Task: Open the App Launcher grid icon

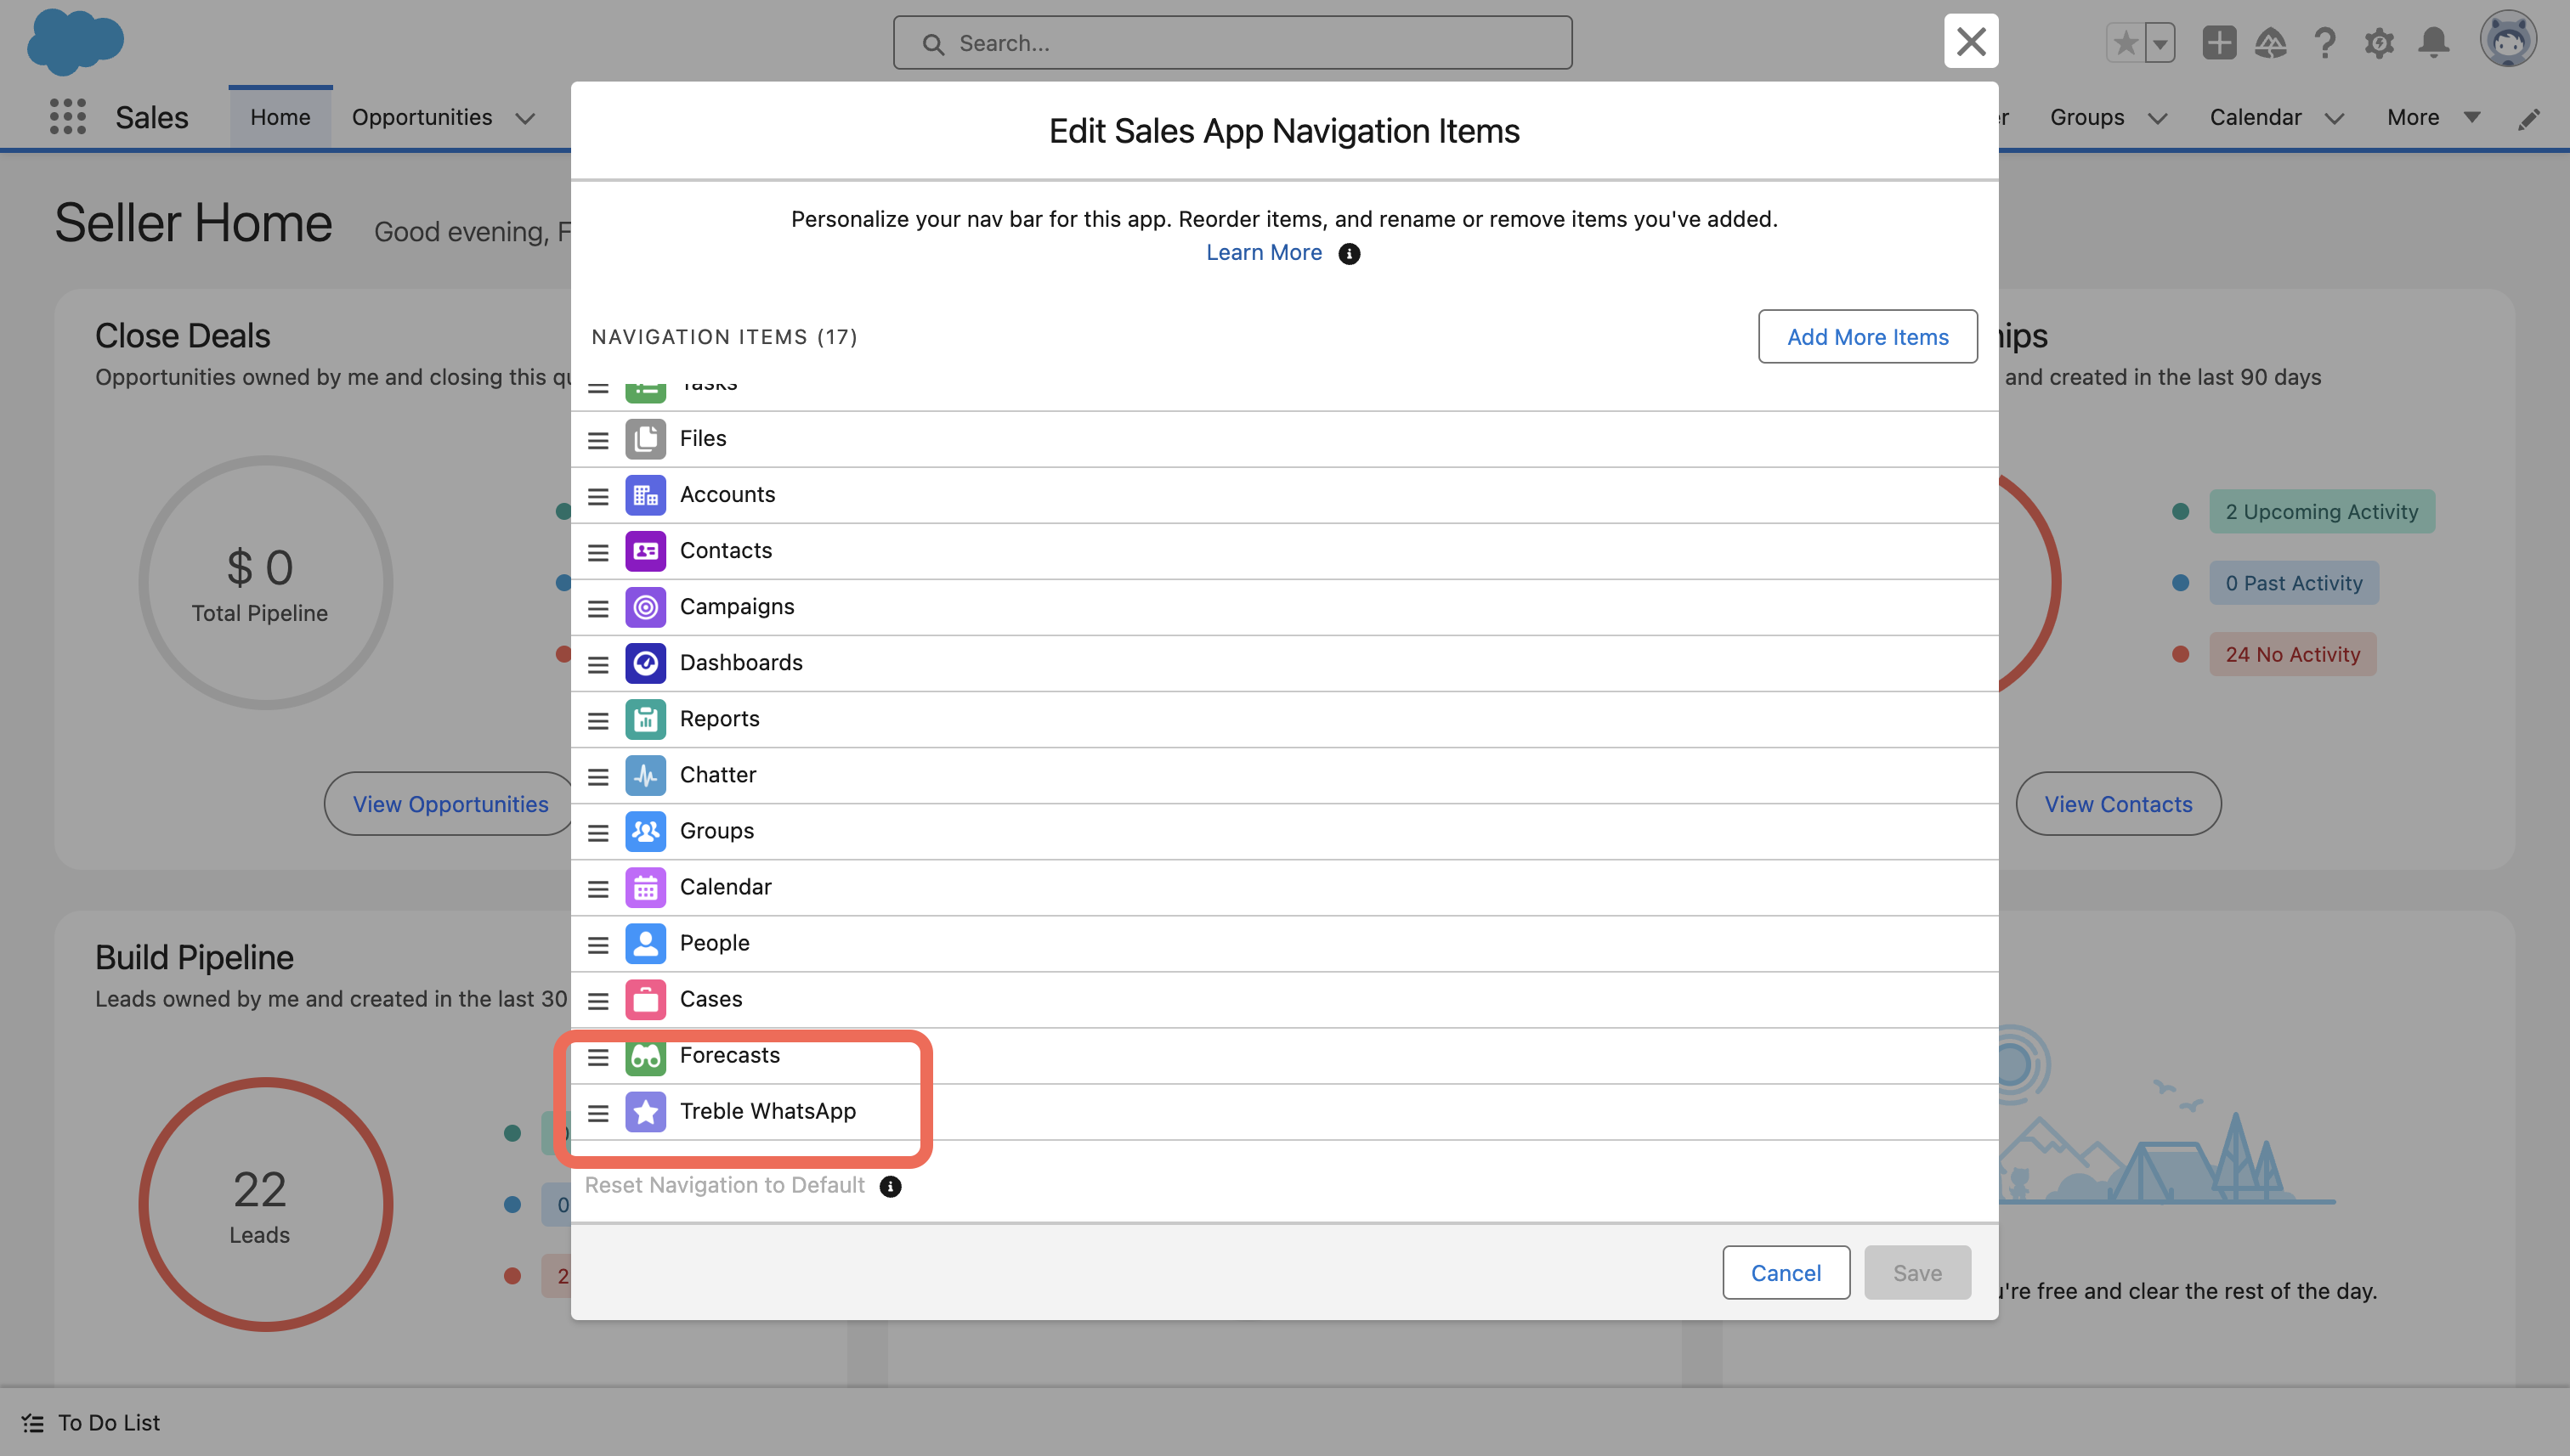Action: click(x=68, y=117)
